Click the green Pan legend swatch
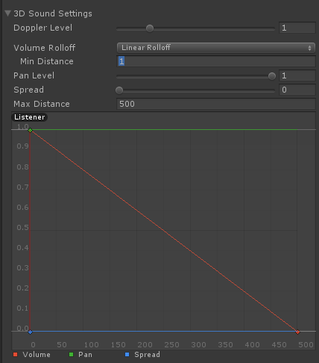Screen dimensions: 319x363 (x=71, y=355)
